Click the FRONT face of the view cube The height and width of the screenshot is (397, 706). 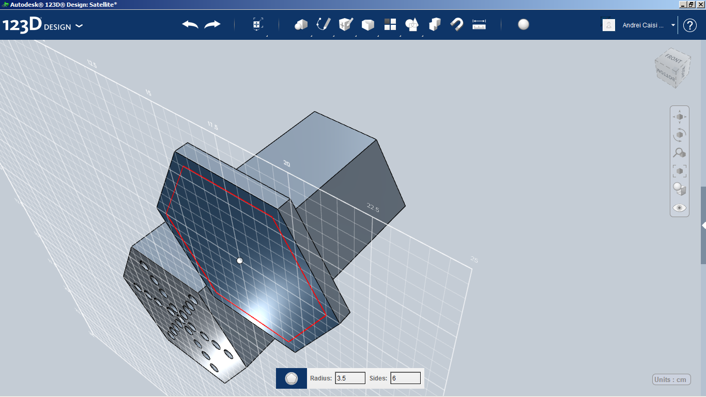673,58
